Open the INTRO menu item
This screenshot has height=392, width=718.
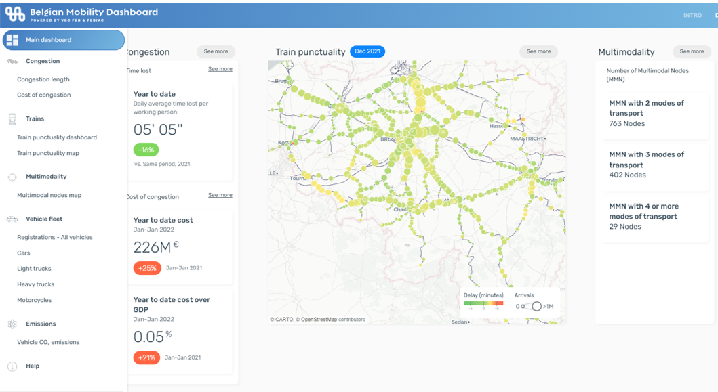coord(693,15)
